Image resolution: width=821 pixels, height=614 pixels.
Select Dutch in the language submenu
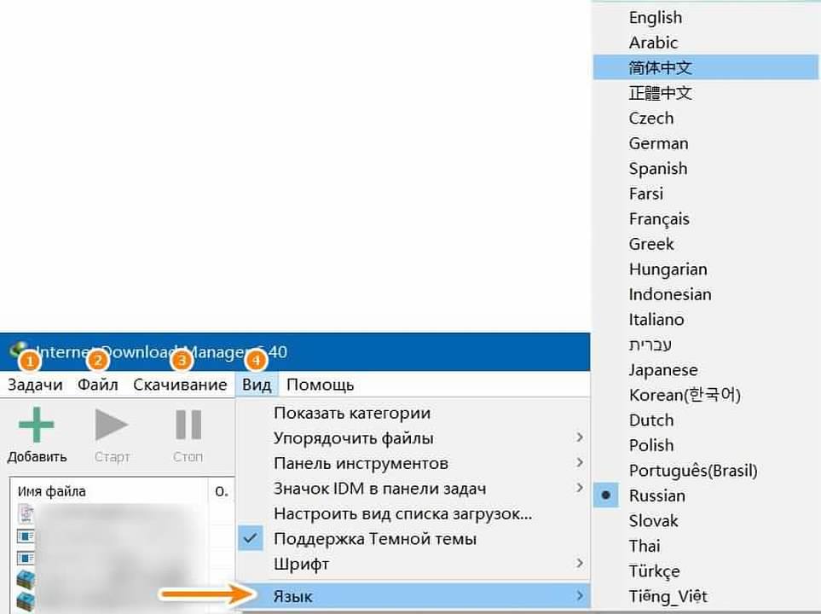pos(706,420)
